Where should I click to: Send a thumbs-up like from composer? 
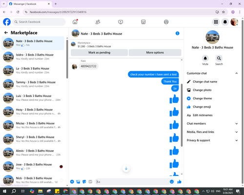(179, 182)
